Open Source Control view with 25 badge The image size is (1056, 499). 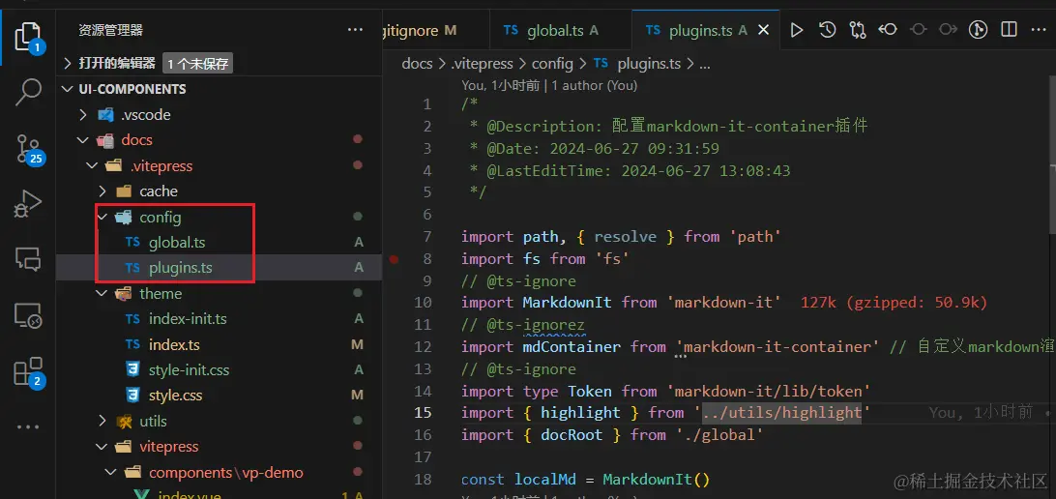(x=29, y=149)
